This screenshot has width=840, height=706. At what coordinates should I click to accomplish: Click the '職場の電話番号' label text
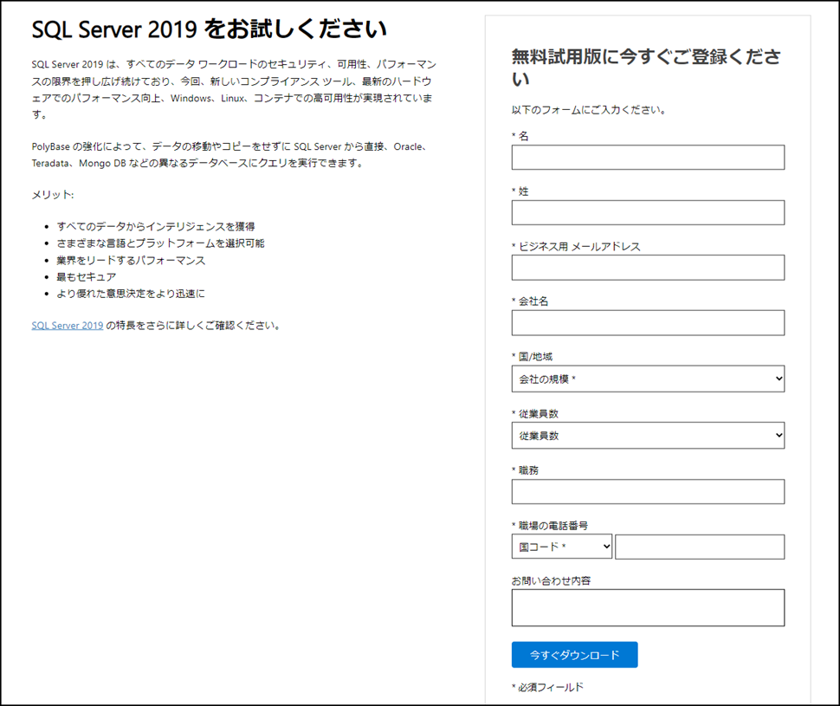(552, 526)
